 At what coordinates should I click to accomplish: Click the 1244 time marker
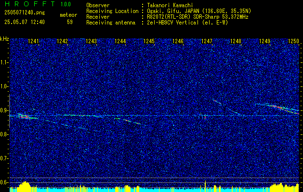click(x=120, y=41)
